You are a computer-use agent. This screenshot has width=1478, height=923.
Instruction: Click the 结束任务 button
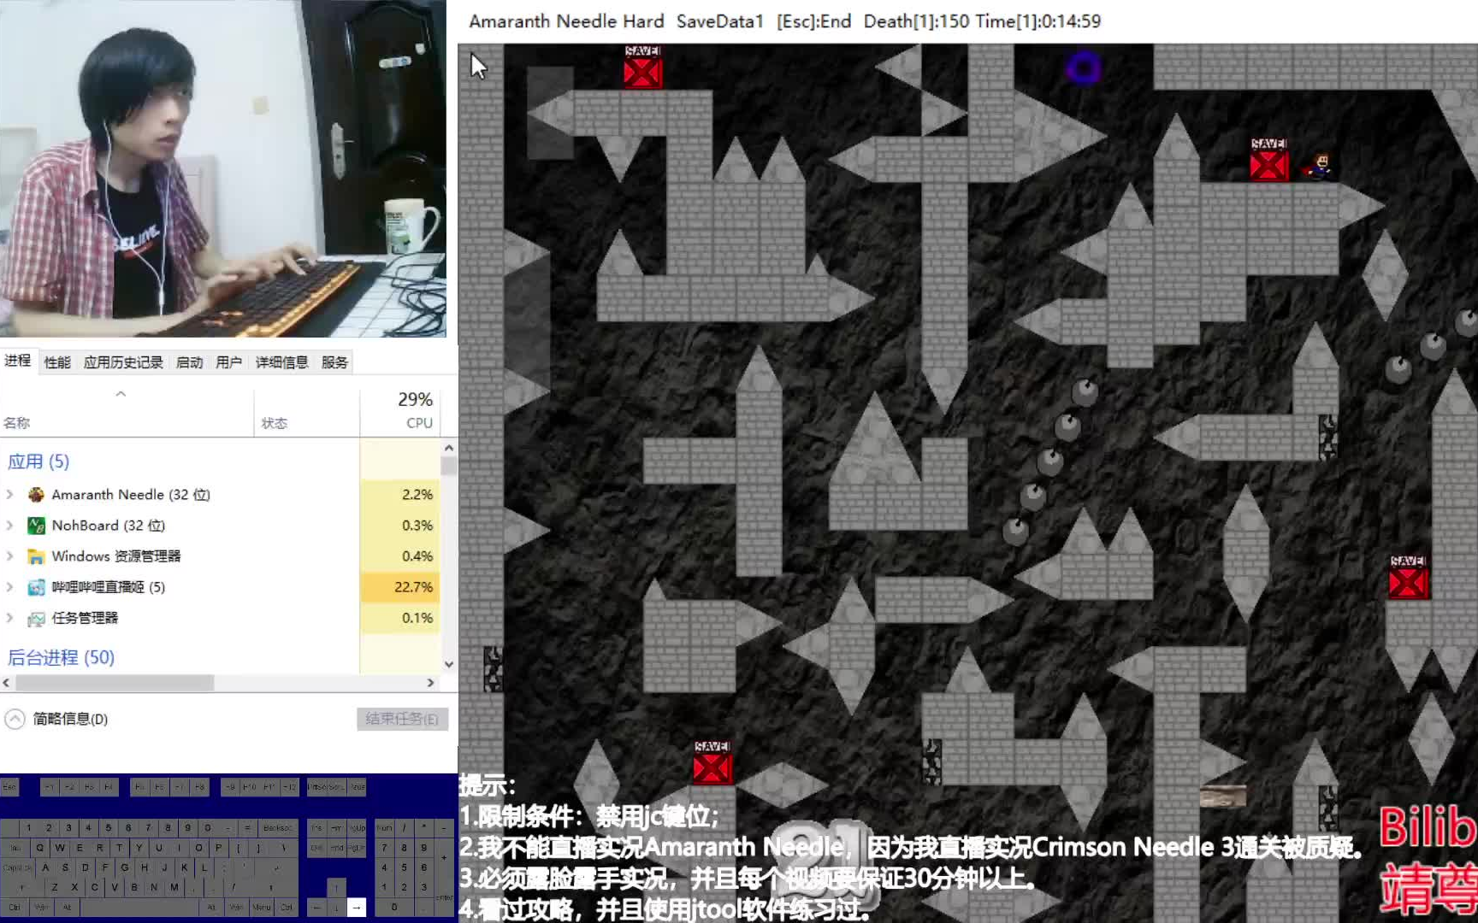[402, 719]
